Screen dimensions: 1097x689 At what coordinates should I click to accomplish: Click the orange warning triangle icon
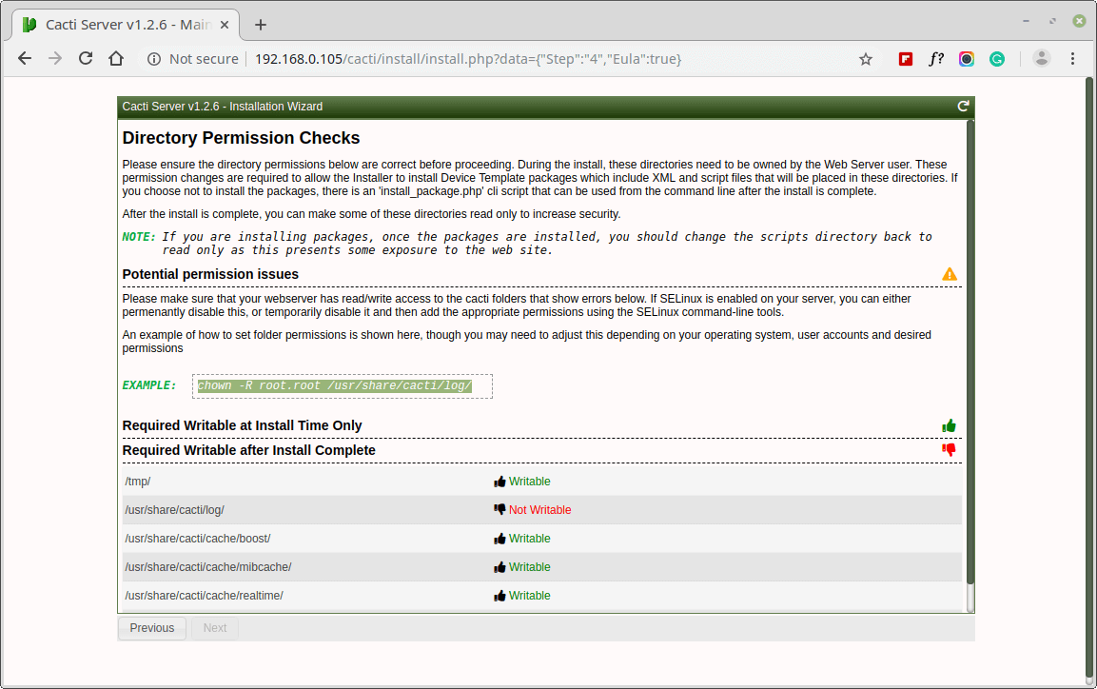point(950,274)
